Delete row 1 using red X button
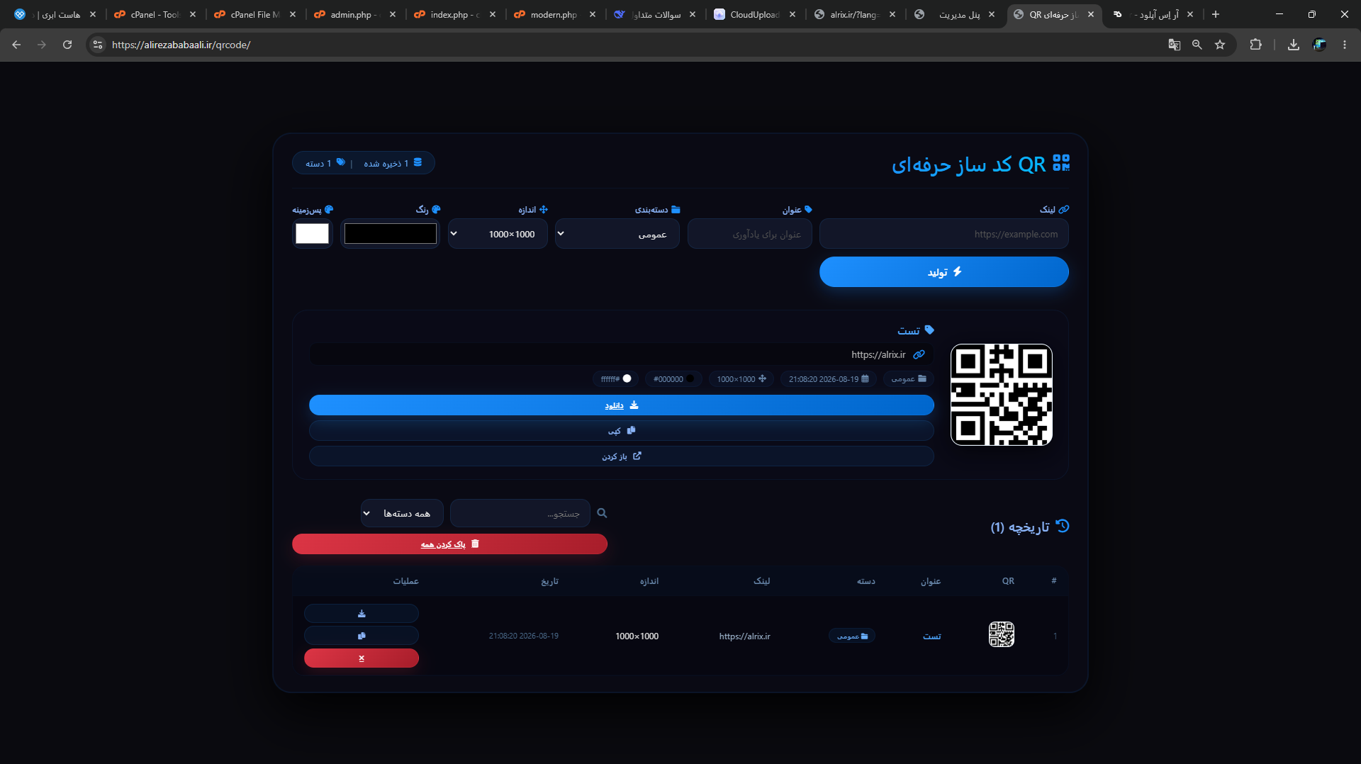Viewport: 1361px width, 764px height. [x=362, y=658]
